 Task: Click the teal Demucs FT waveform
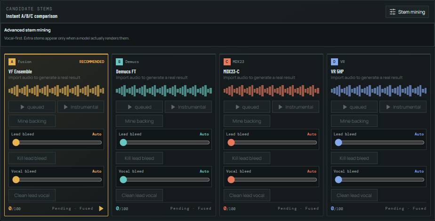(x=164, y=91)
